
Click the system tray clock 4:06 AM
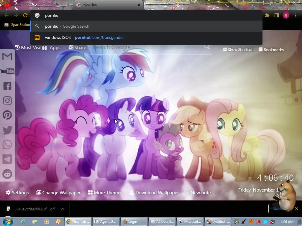click(287, 222)
